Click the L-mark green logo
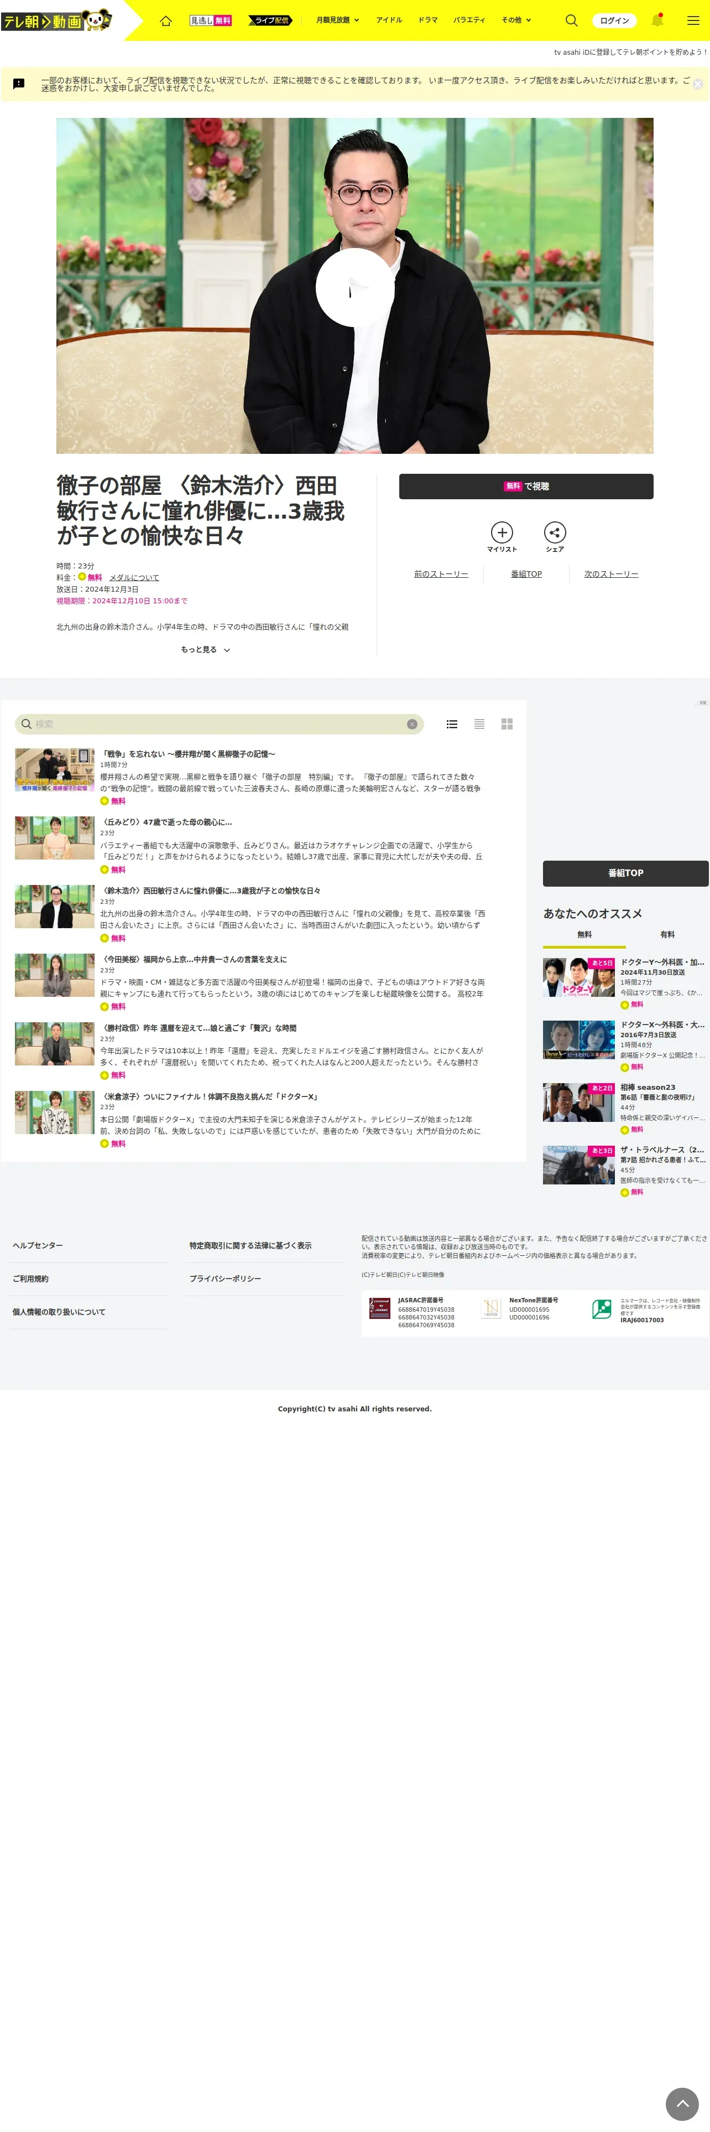This screenshot has height=2132, width=710. (602, 1308)
